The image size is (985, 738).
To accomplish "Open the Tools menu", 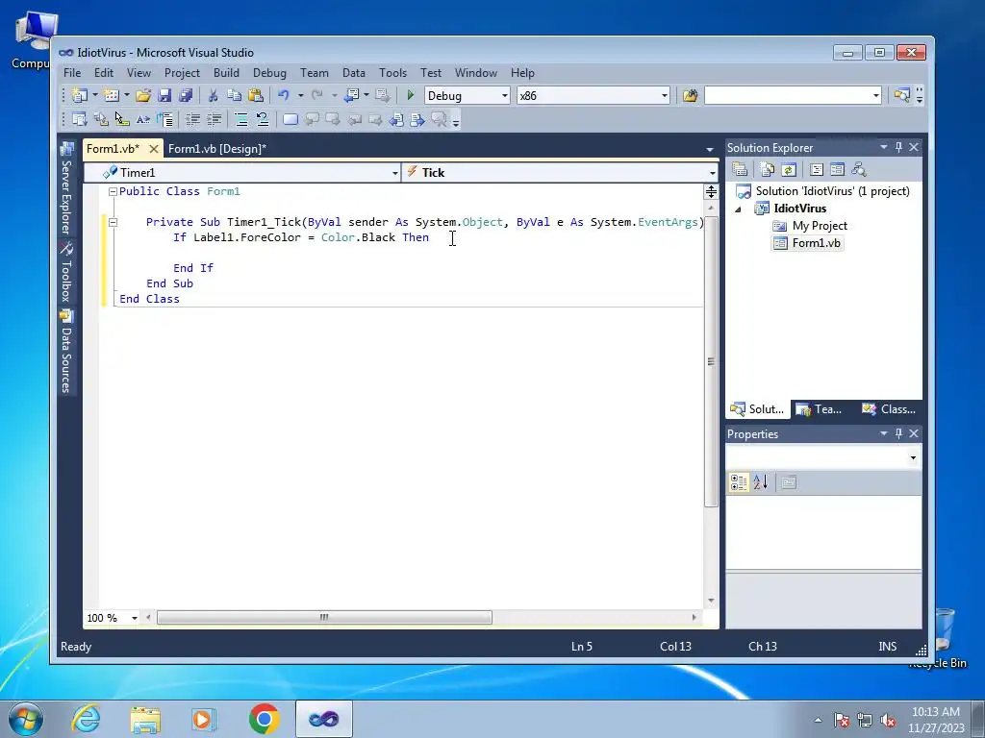I will pyautogui.click(x=392, y=73).
